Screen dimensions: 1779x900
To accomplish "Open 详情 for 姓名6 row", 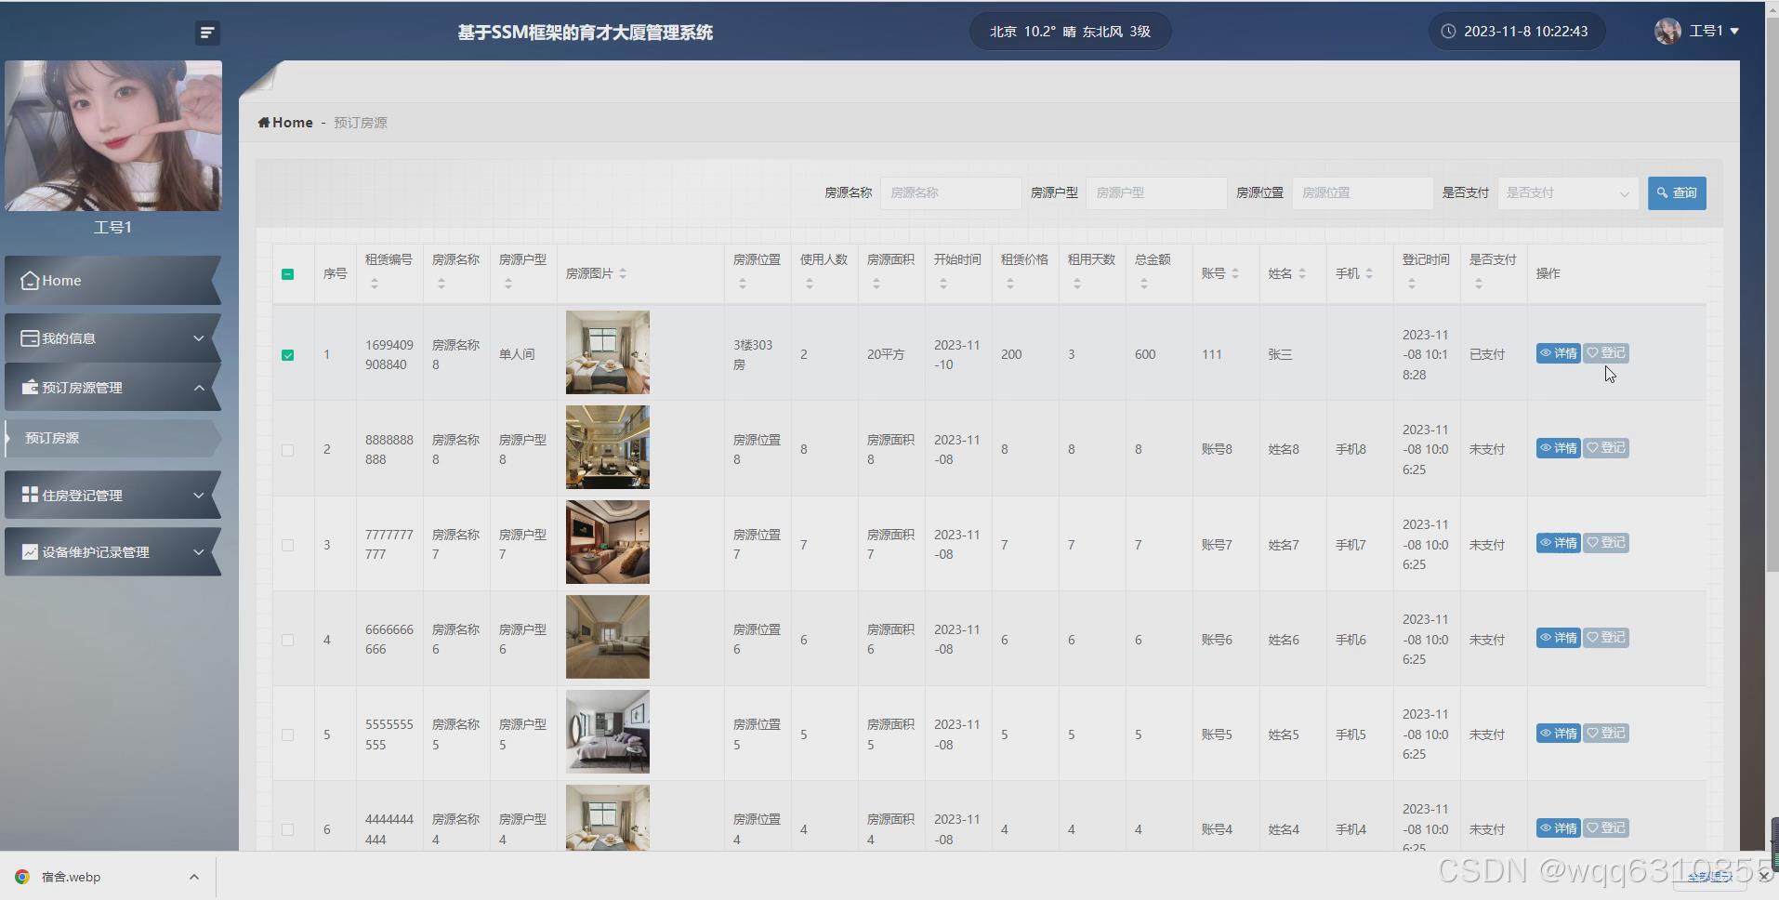I will [x=1558, y=638].
